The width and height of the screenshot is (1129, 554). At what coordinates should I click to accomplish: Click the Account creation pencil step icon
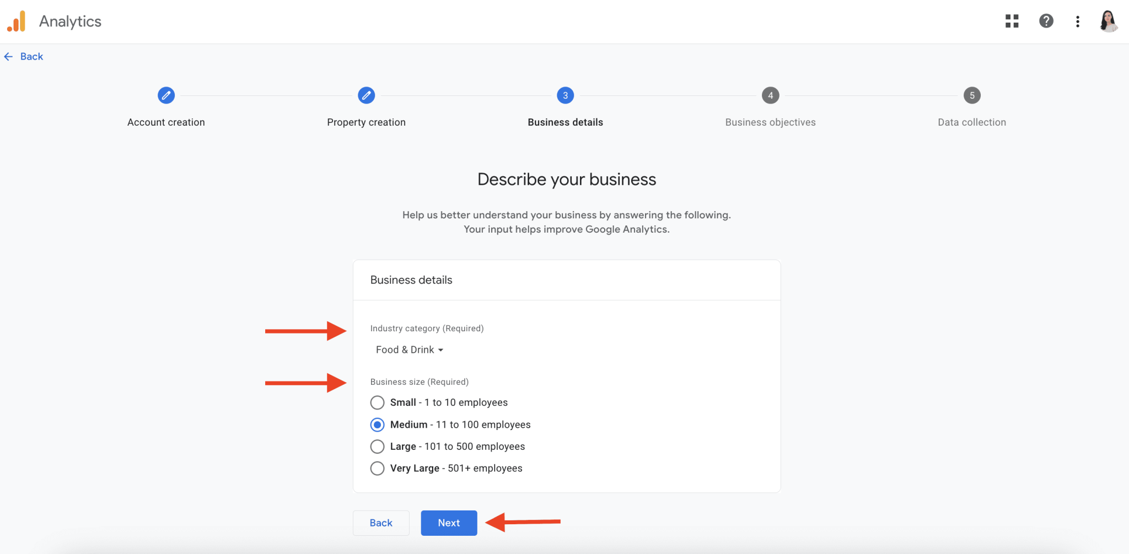click(x=166, y=95)
